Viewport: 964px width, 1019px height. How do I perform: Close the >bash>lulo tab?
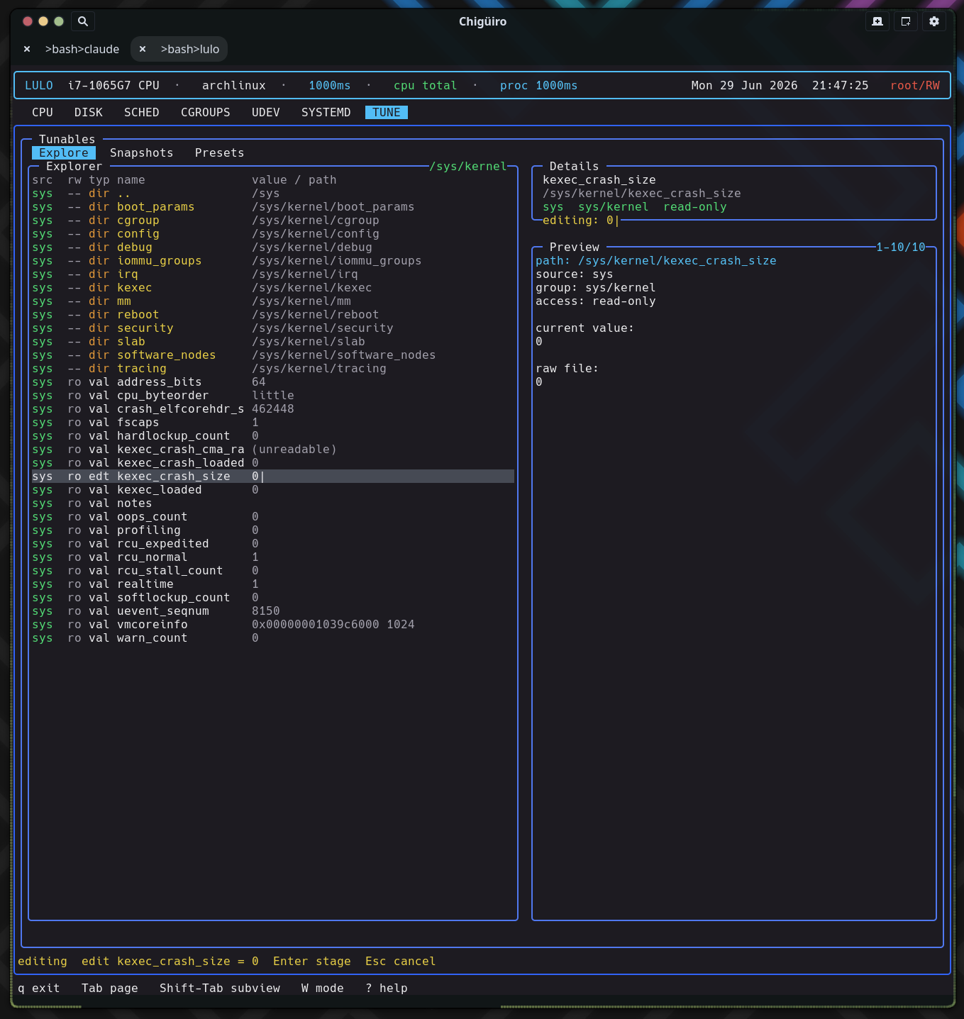[143, 49]
